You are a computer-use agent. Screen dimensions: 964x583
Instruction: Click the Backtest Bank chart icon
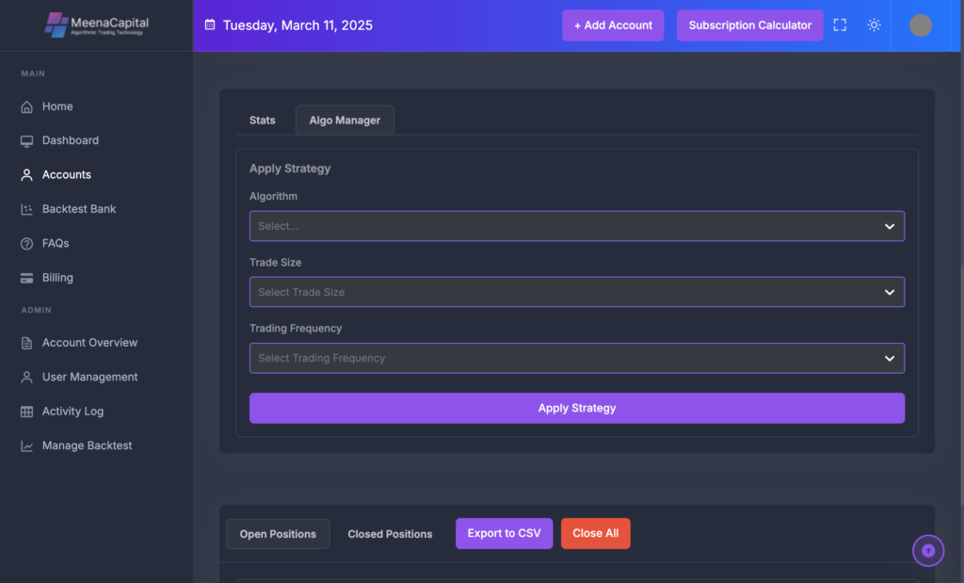point(26,209)
